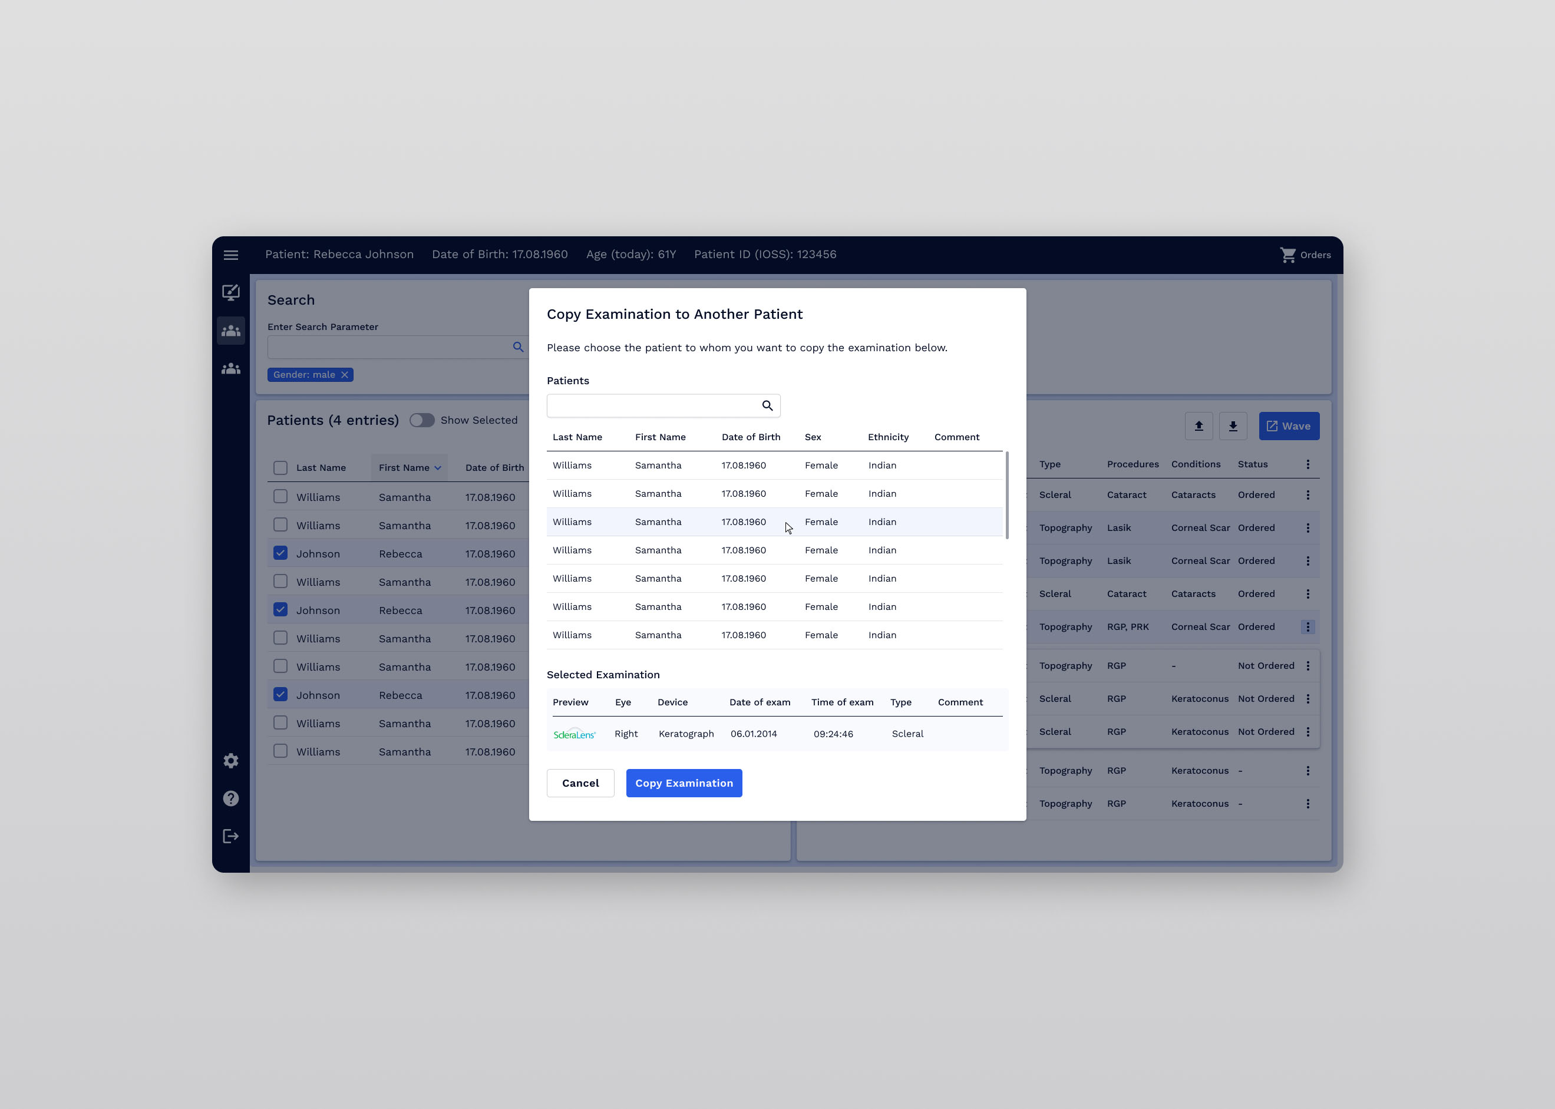Click the 'Age (today): 61Y' header text
1555x1109 pixels.
(x=631, y=255)
